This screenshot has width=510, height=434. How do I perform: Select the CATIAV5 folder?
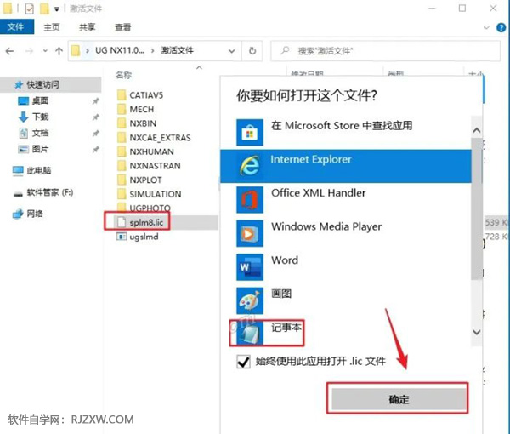pos(146,95)
